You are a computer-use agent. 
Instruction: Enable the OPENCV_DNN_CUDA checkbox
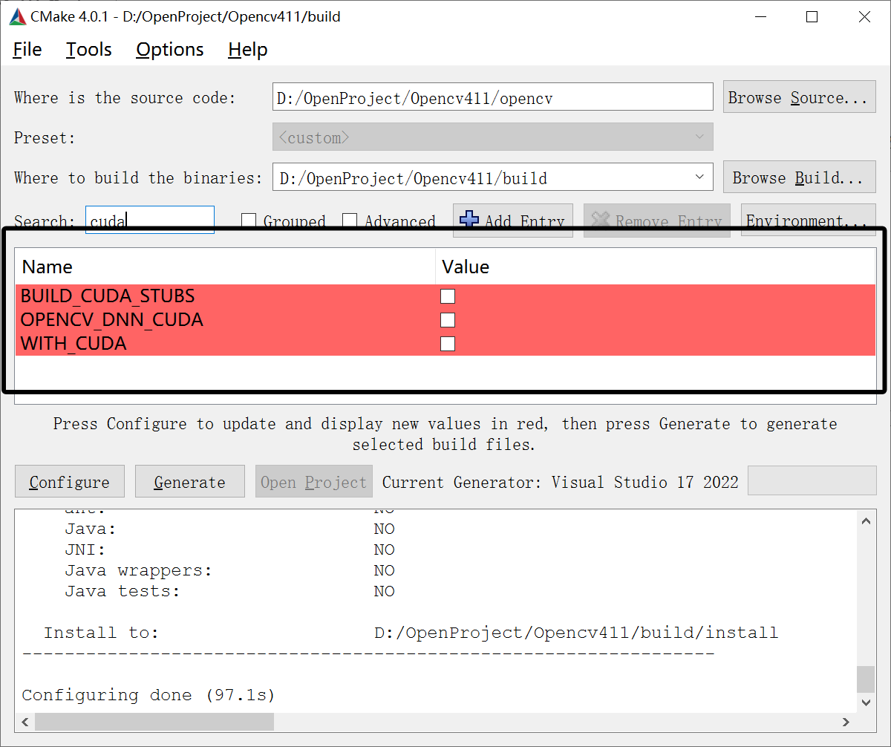click(447, 319)
